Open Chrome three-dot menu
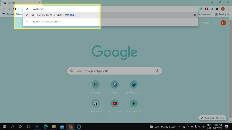 pyautogui.click(x=228, y=9)
